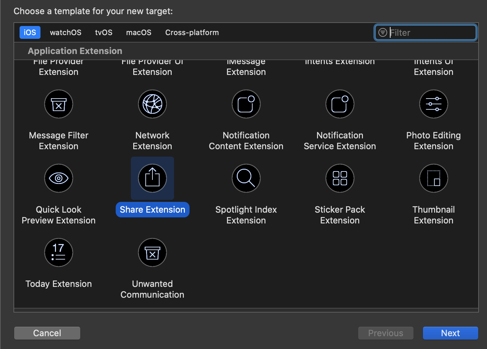
Task: Select the Photo Editing Extension icon
Action: pyautogui.click(x=434, y=104)
